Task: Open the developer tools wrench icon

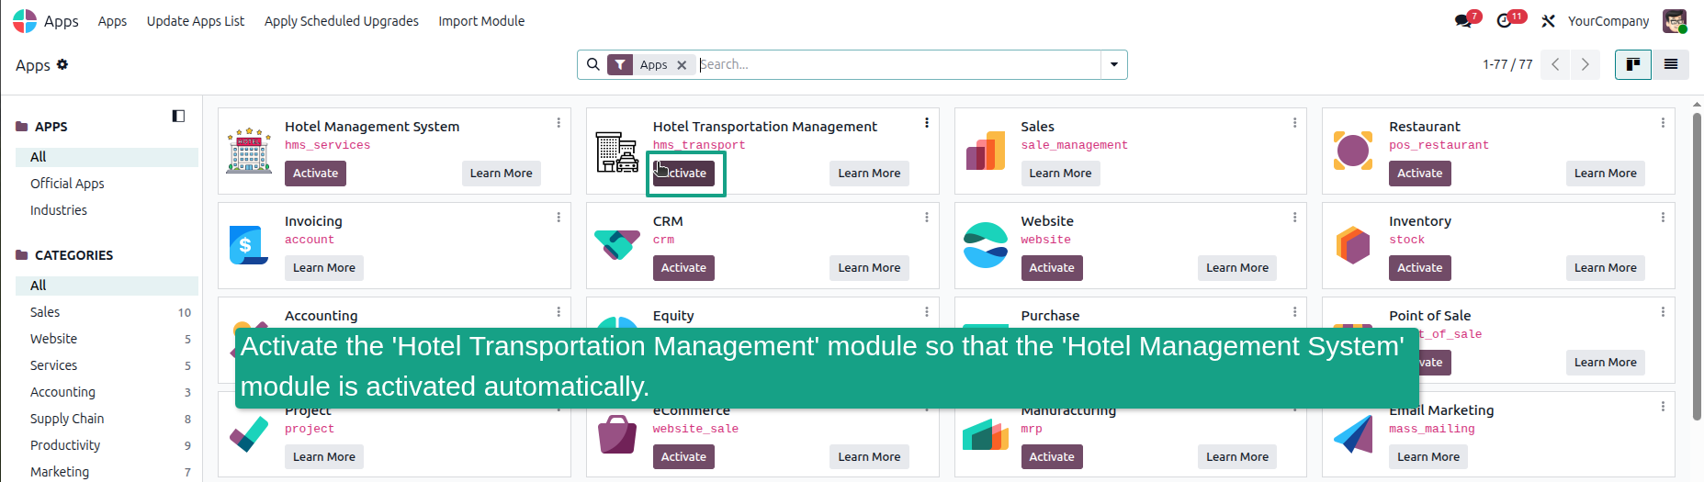Action: pyautogui.click(x=1548, y=21)
